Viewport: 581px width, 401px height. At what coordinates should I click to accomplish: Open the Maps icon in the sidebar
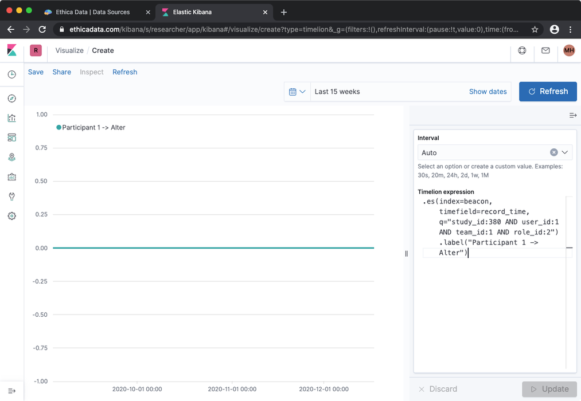point(11,156)
